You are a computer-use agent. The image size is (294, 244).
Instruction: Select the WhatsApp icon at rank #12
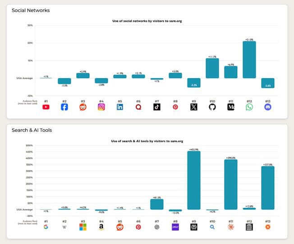(249, 107)
